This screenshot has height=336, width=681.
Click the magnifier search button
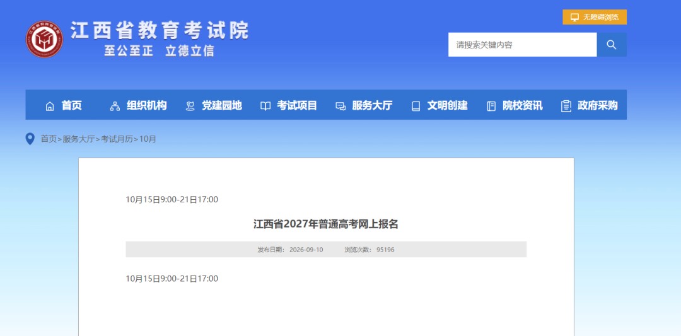tap(612, 45)
